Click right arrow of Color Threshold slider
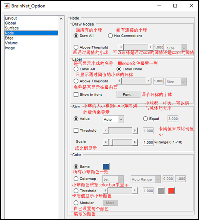The width and height of the screenshot is (199, 220). (x=135, y=191)
